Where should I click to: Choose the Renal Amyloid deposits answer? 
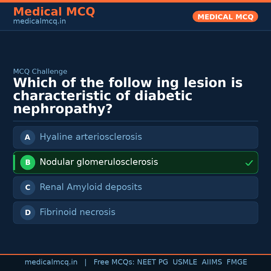coord(91,187)
